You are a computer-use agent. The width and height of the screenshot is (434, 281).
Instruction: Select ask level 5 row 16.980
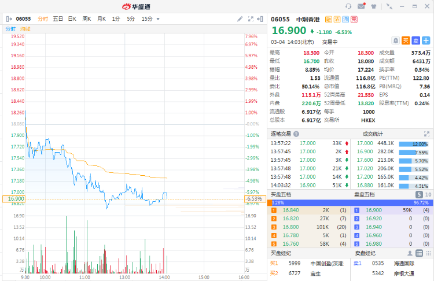pos(392,244)
